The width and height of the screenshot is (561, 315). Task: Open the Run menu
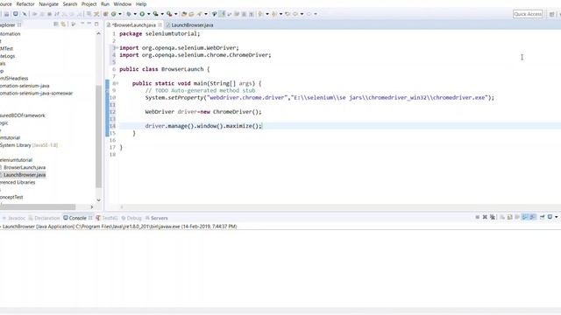(105, 3)
